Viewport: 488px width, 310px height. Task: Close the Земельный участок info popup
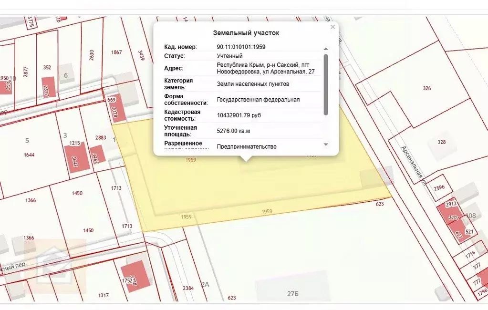332,27
